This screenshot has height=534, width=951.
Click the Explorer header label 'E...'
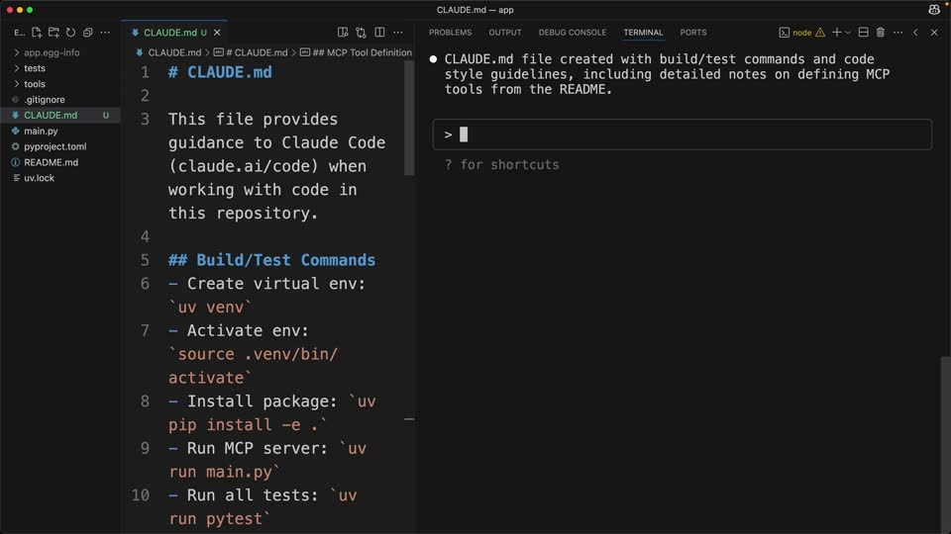point(20,33)
